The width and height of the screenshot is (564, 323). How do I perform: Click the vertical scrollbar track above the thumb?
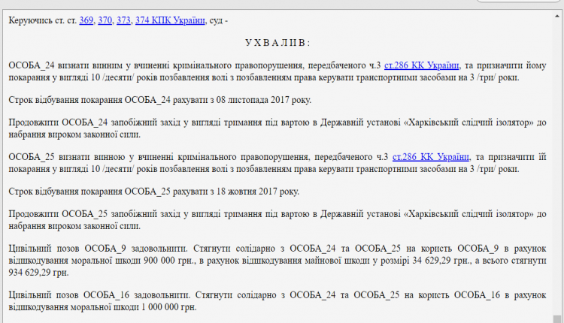(557, 150)
